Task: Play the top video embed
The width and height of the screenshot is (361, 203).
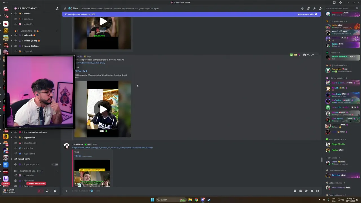Action: point(103,21)
